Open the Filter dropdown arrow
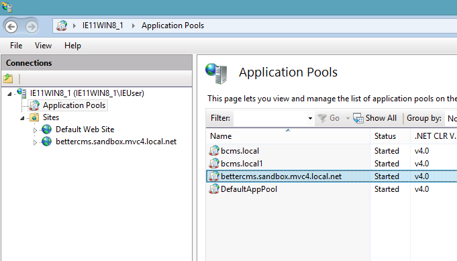Image resolution: width=457 pixels, height=261 pixels. point(310,118)
